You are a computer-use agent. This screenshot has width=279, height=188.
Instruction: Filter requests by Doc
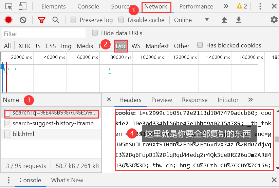[121, 46]
